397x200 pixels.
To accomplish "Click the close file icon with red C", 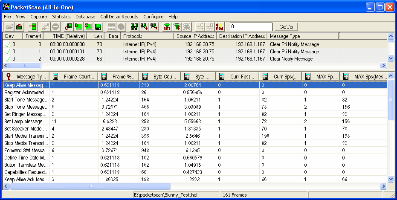I will [x=19, y=26].
